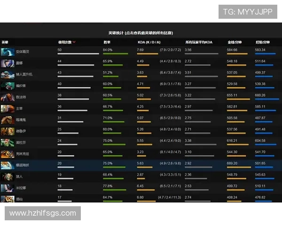The image size is (282, 225).
Task: Click the 51.2% win rate for 矮人直升机
Action: pos(108,73)
